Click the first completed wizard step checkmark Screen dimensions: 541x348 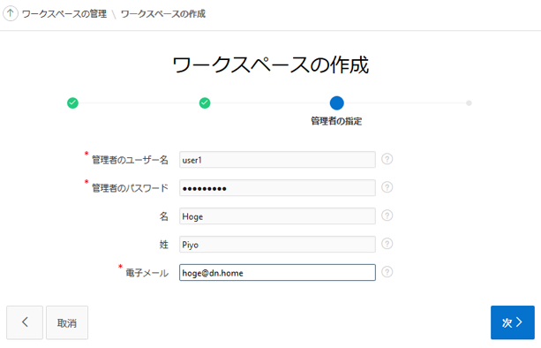click(x=72, y=102)
